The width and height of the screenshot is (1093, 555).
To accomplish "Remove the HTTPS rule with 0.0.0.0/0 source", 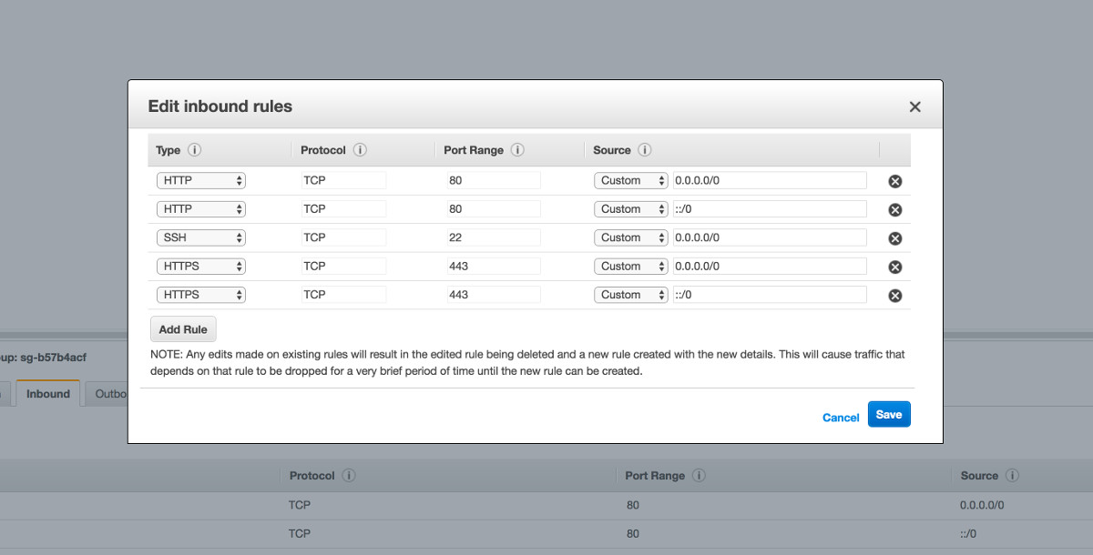I will (894, 266).
